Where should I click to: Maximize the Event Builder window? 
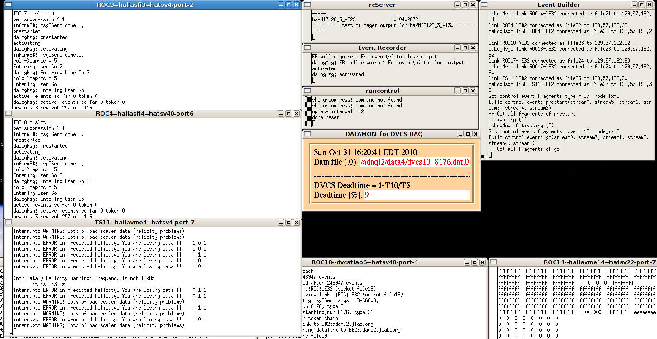(642, 5)
